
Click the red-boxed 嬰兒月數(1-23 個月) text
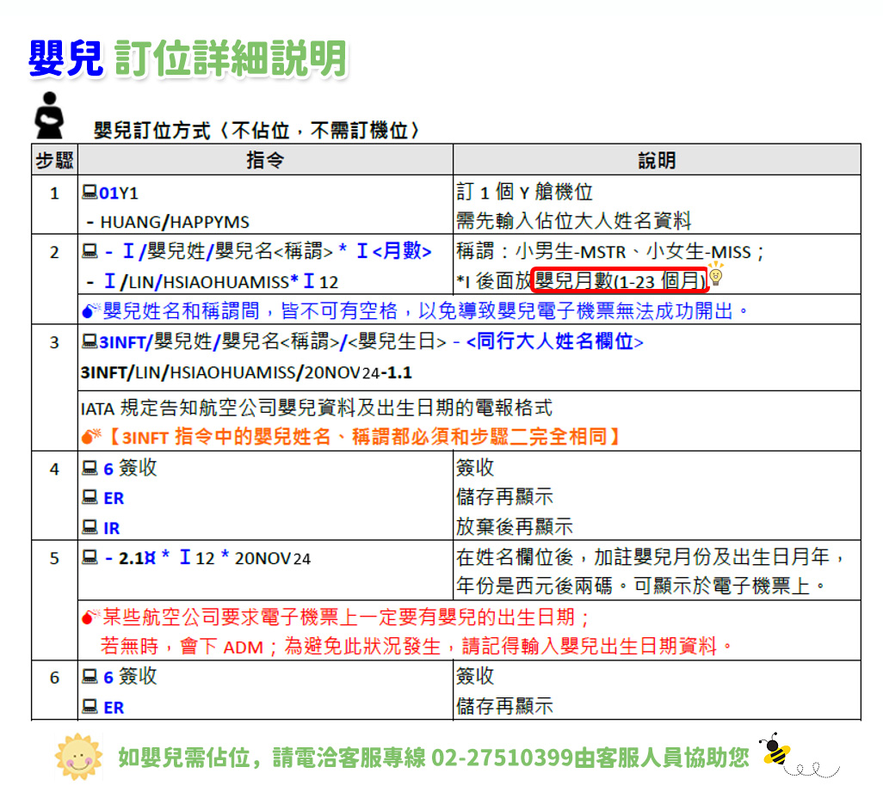click(619, 279)
